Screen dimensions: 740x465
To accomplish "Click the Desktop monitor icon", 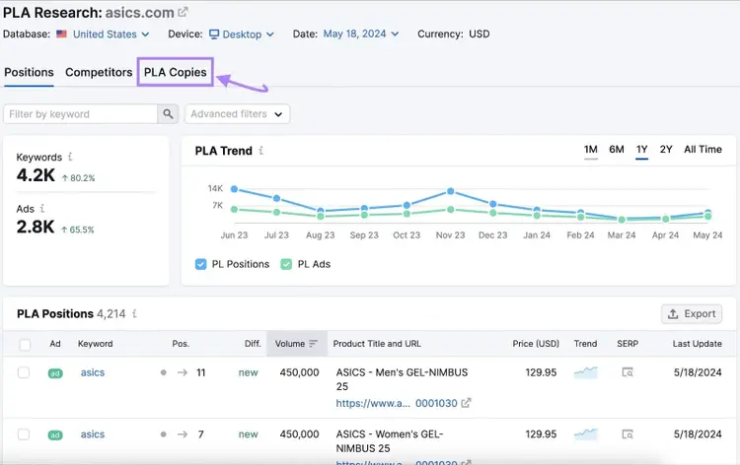I will click(214, 33).
